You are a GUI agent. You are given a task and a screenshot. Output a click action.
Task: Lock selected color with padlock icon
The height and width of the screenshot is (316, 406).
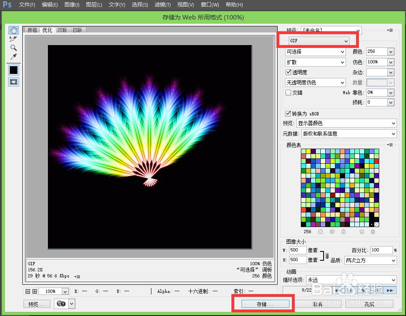(343, 232)
